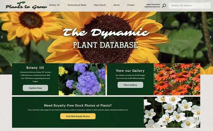Go to the About page
Screen dimensions: 213x131
[x=116, y=5]
